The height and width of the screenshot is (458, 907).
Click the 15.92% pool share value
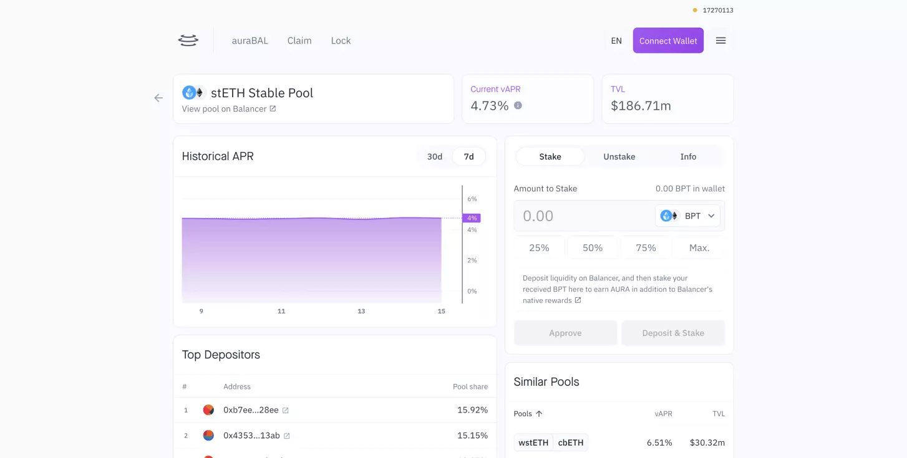pos(472,410)
